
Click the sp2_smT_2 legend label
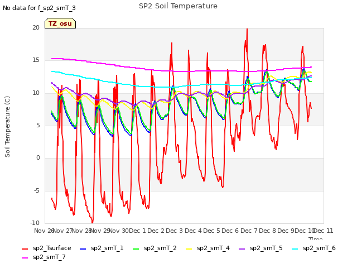tap(160, 248)
